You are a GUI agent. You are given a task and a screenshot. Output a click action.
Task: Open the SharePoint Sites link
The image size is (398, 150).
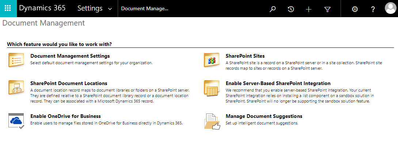pyautogui.click(x=245, y=56)
